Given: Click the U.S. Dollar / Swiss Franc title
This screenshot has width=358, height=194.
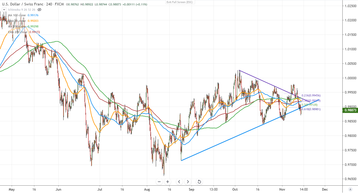Looking at the screenshot, I should coord(23,4).
